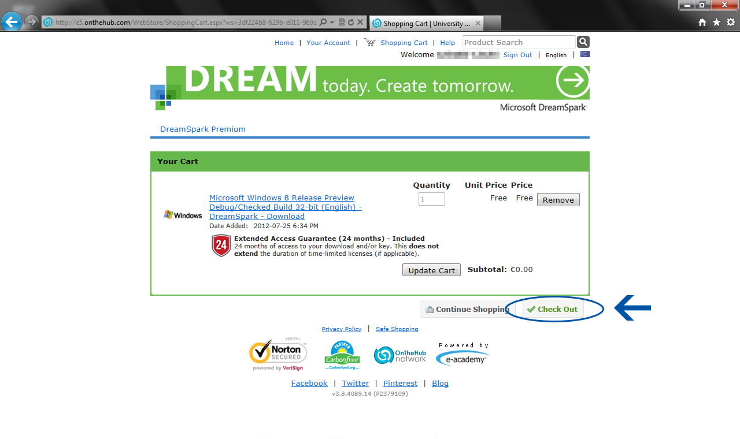Select the Shopping Cart | University tab
This screenshot has height=439, width=740.
coord(425,23)
